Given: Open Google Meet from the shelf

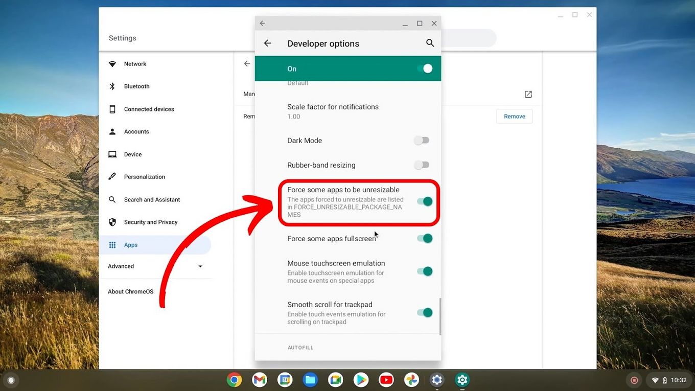Looking at the screenshot, I should point(335,380).
